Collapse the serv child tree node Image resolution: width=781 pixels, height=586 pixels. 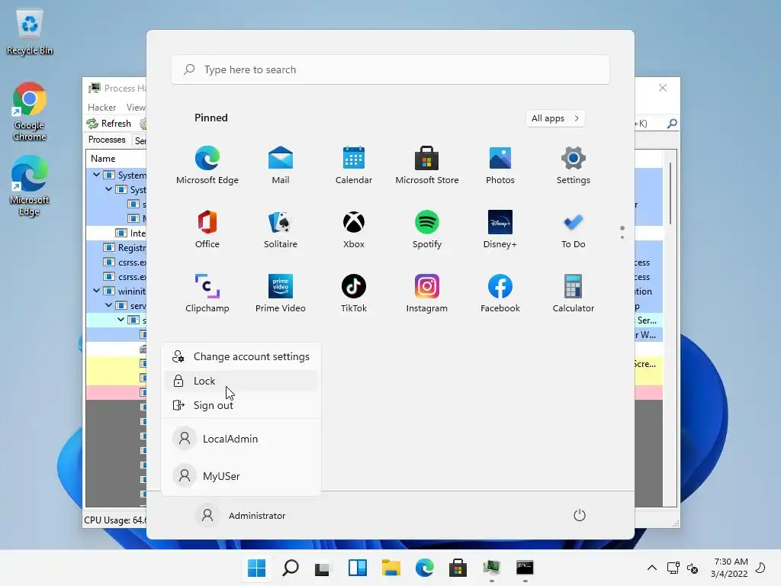coord(108,305)
